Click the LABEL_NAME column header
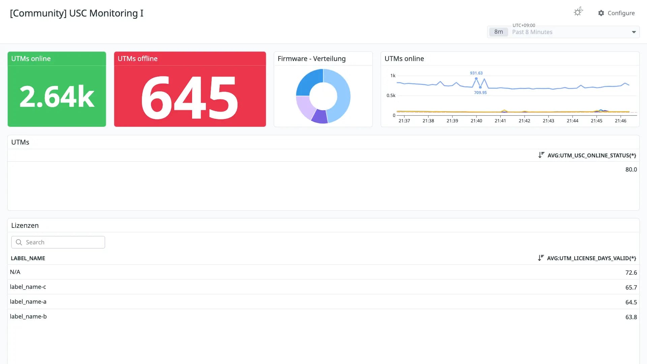Viewport: 647px width, 364px height. click(x=28, y=258)
